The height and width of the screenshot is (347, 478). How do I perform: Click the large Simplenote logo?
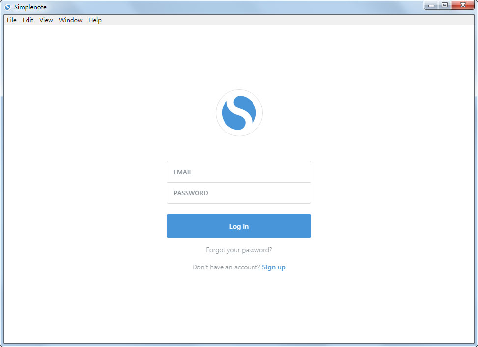point(239,113)
